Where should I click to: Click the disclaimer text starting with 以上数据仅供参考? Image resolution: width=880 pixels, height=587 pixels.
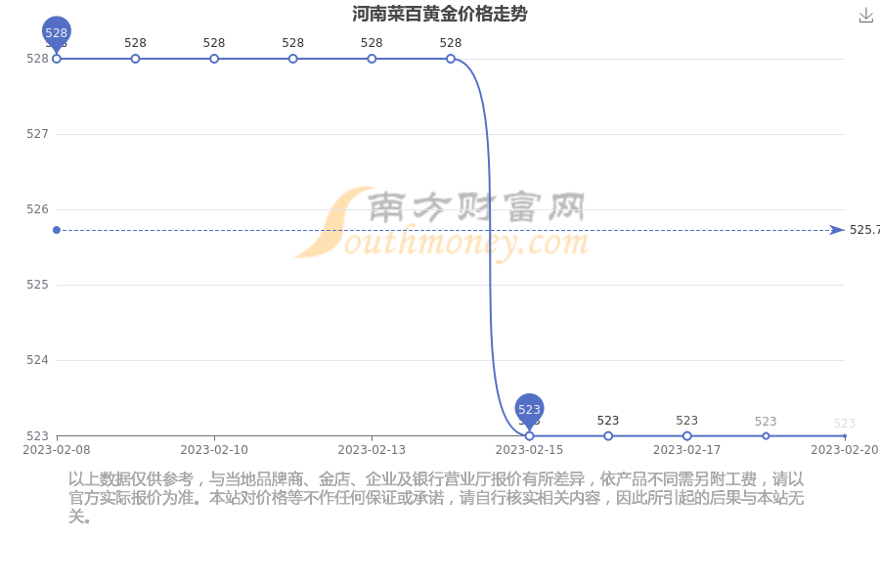[436, 497]
